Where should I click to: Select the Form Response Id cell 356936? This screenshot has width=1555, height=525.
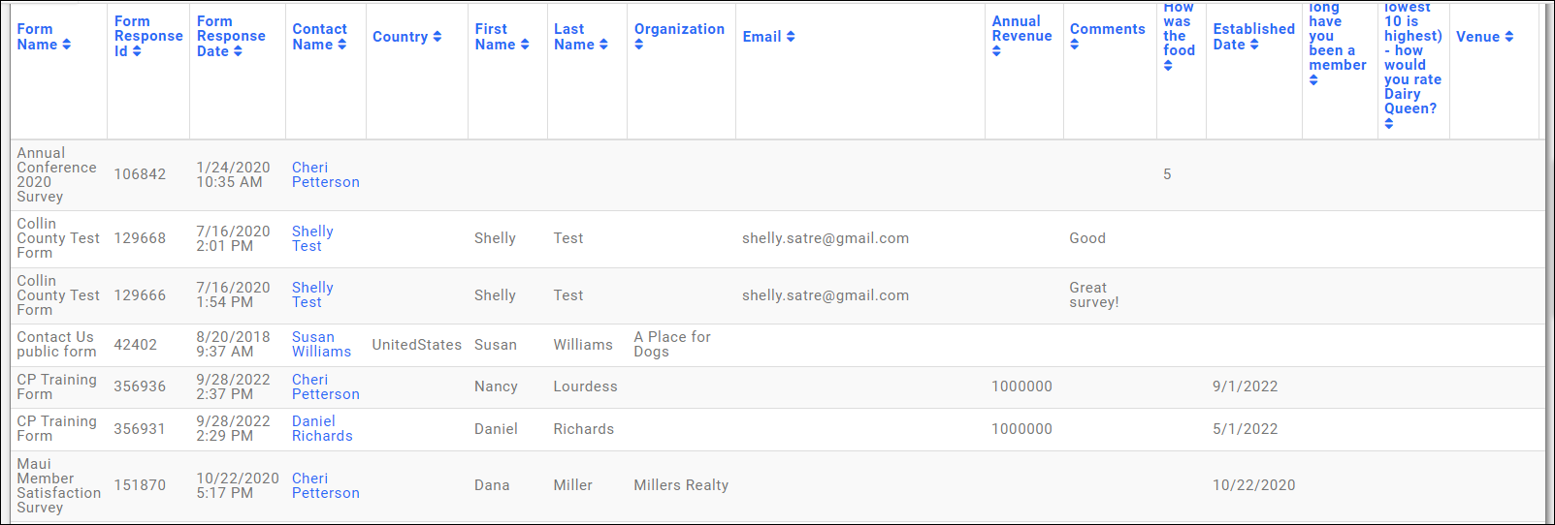pos(140,386)
